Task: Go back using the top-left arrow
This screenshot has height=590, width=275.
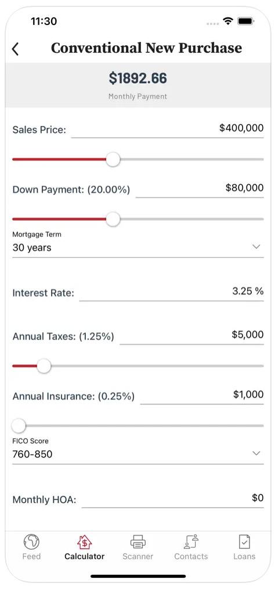Action: point(16,49)
